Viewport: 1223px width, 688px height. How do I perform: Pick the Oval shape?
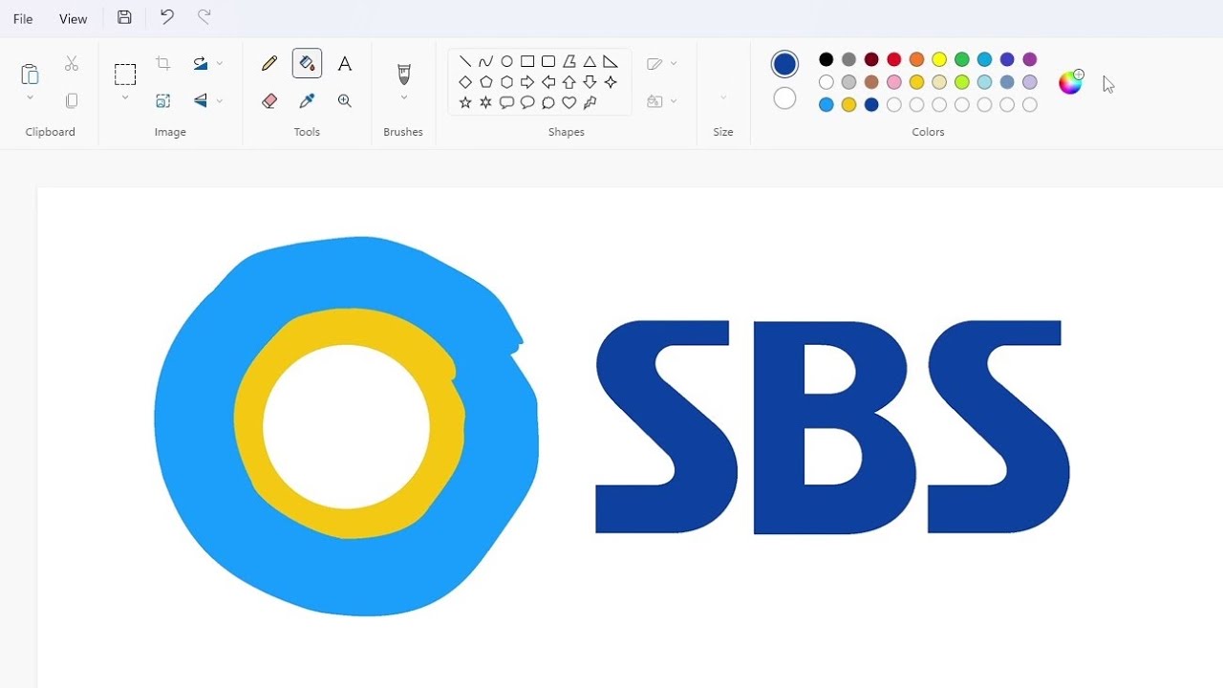pyautogui.click(x=507, y=61)
